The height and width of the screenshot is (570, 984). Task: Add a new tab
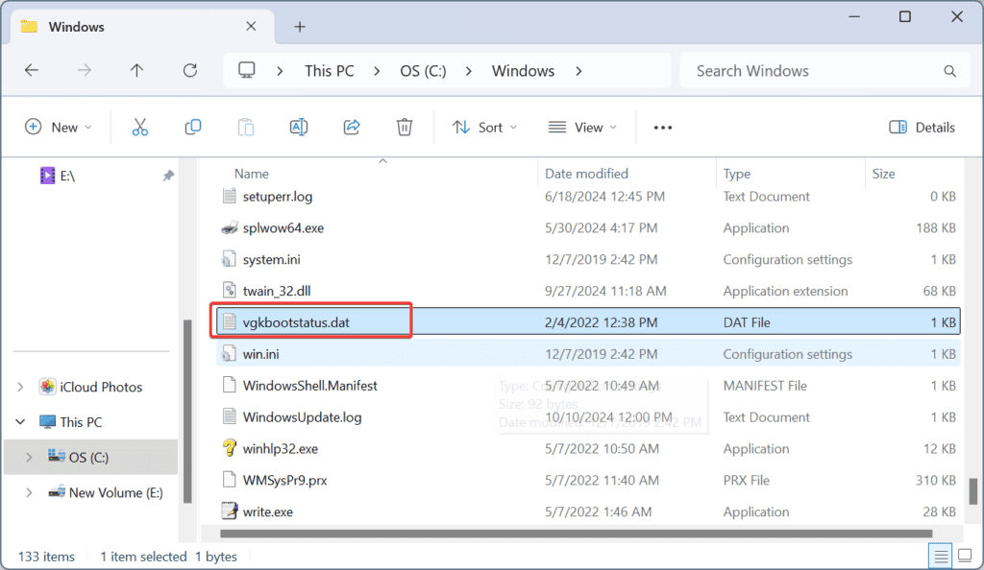tap(300, 26)
